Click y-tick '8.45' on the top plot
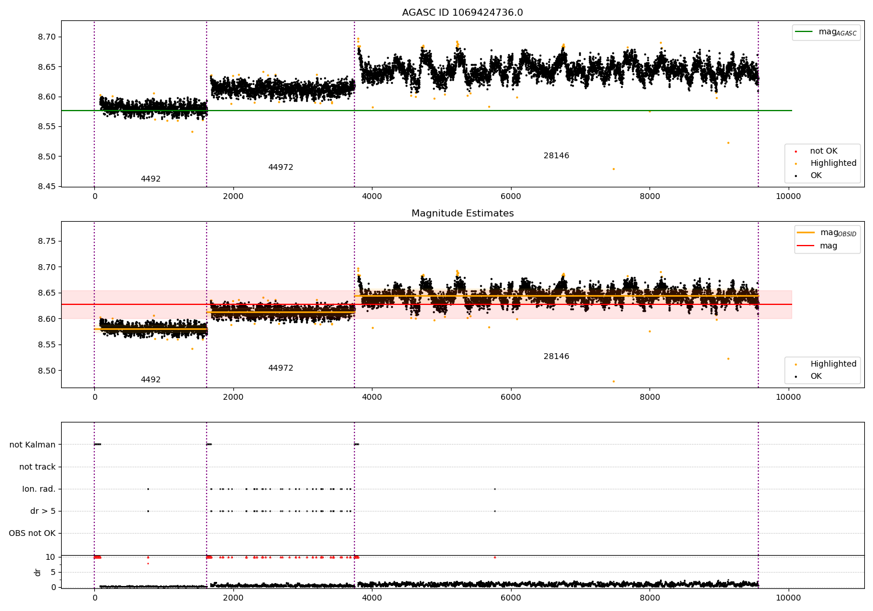Viewport: 873px width, 611px height. click(x=47, y=186)
